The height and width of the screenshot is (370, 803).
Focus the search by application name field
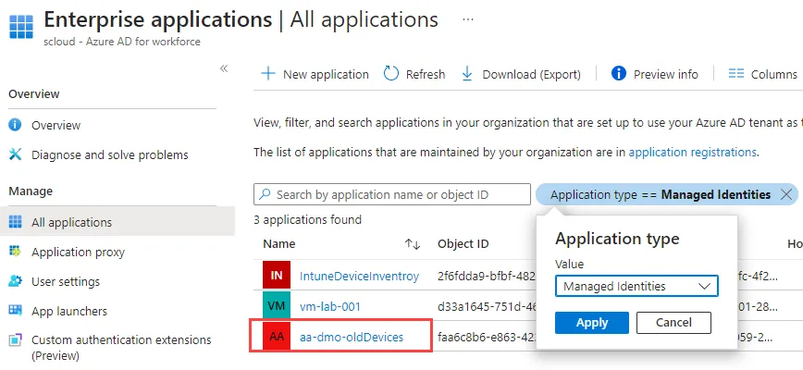391,194
